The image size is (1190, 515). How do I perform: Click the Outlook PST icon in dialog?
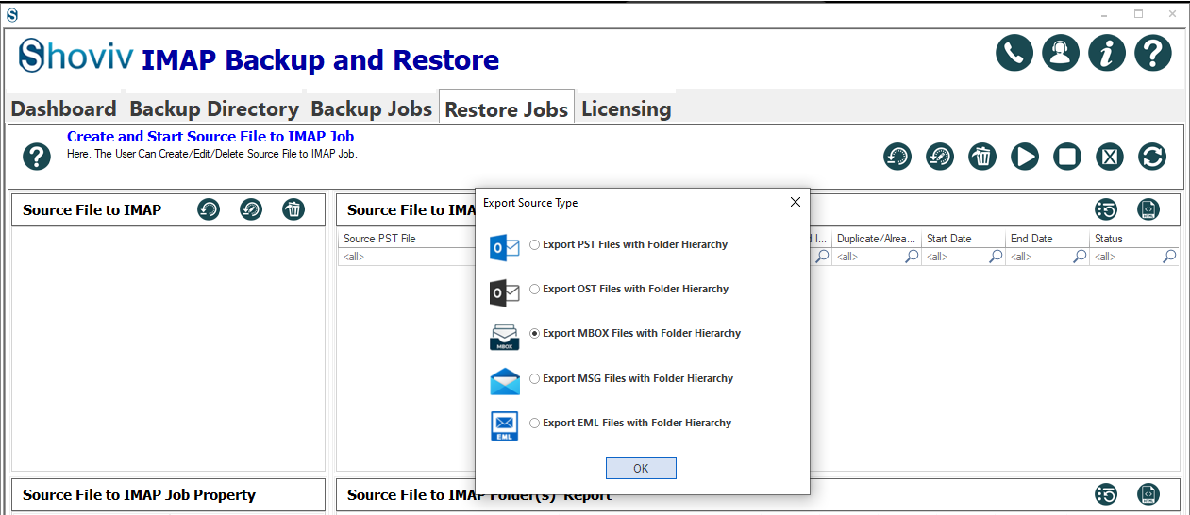pos(505,247)
